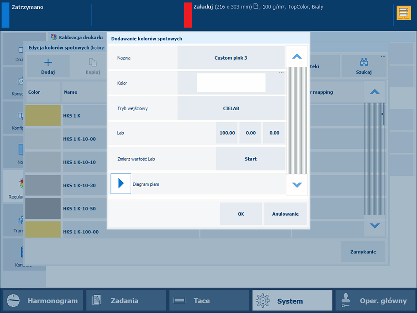Switch to the System tab
This screenshot has width=417, height=313.
coord(292,301)
